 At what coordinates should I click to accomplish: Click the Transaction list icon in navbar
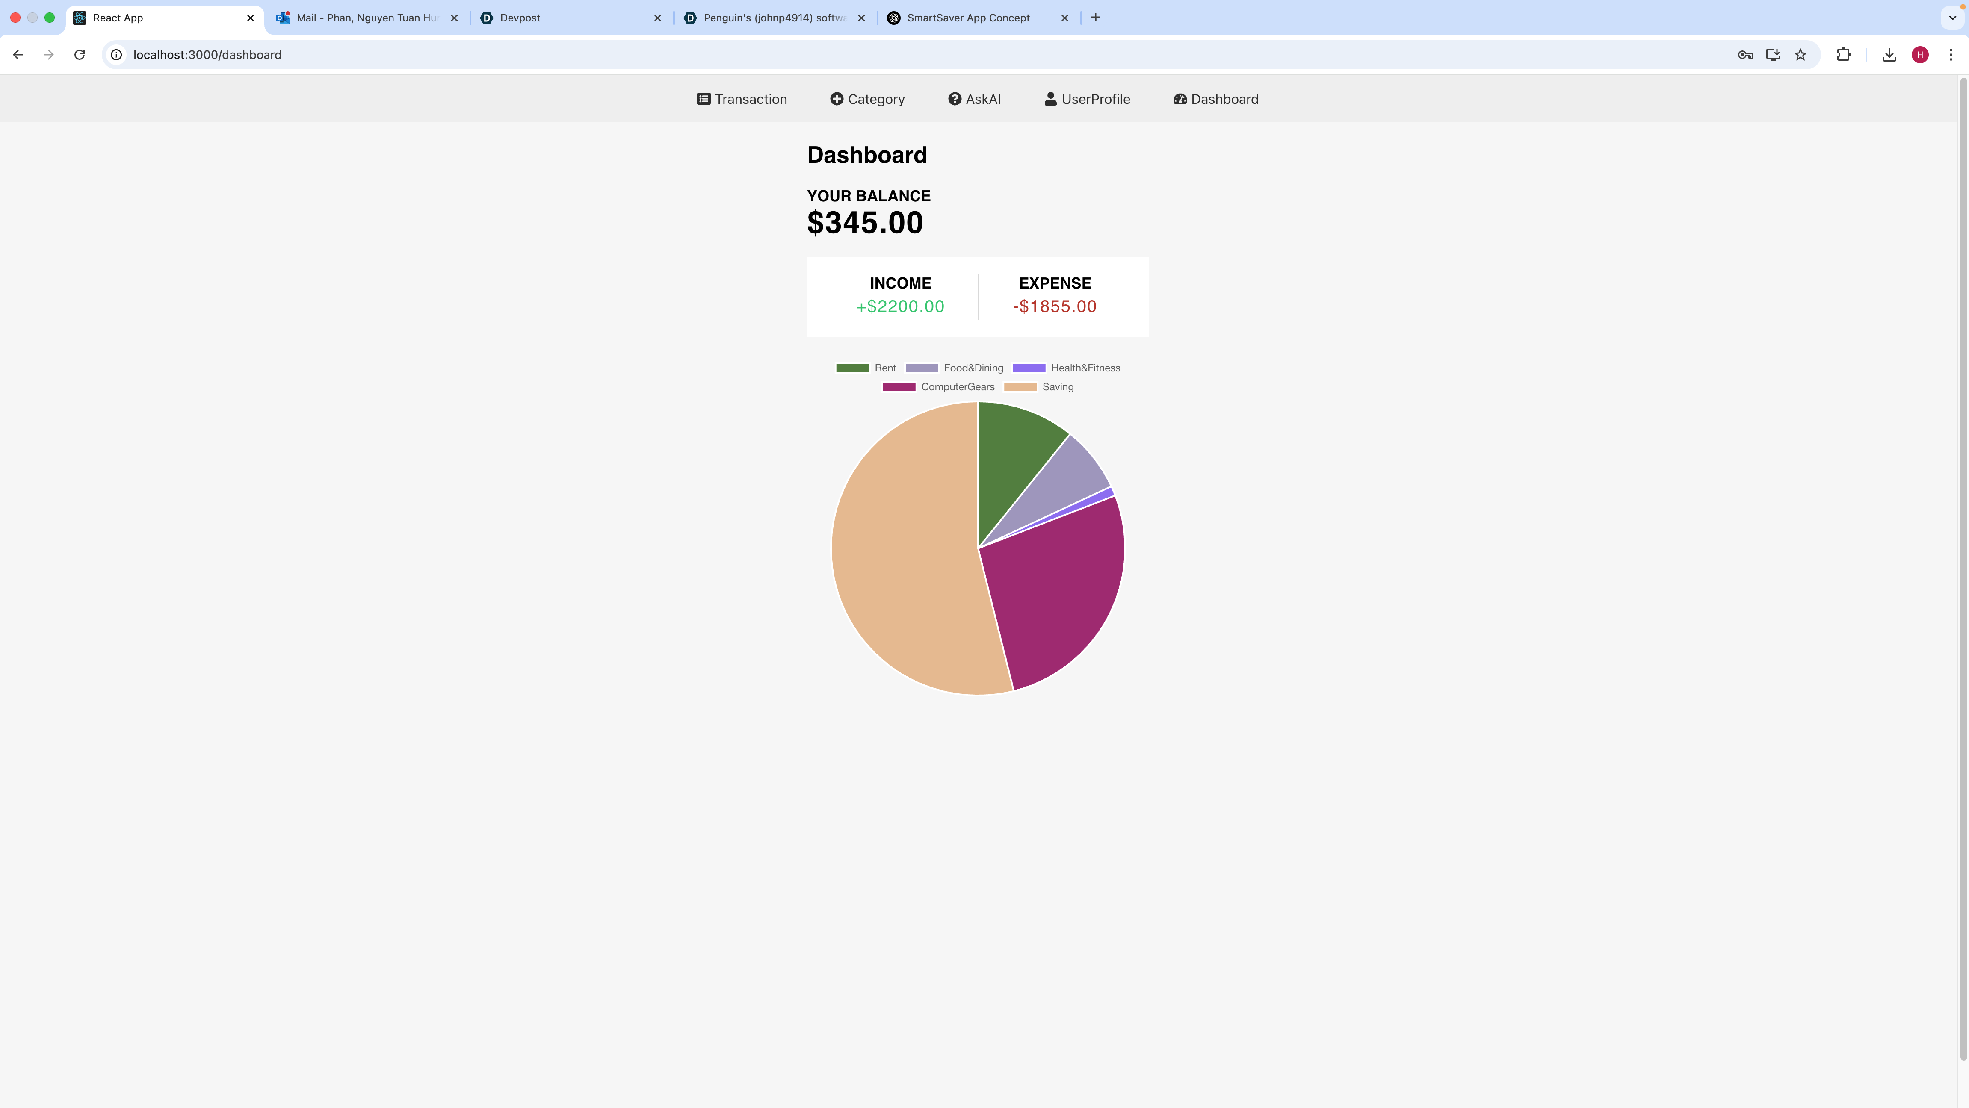click(703, 99)
